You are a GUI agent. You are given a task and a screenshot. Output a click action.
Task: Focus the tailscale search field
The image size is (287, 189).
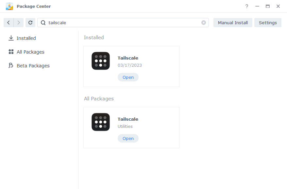pyautogui.click(x=123, y=23)
